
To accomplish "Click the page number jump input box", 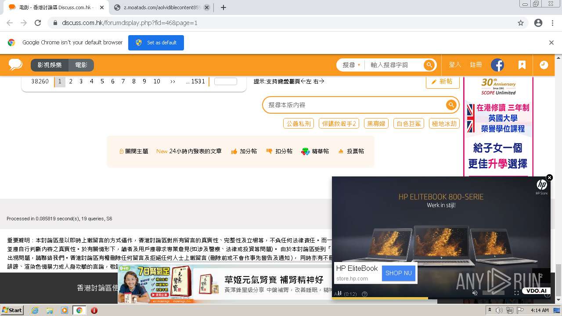I will click(225, 81).
